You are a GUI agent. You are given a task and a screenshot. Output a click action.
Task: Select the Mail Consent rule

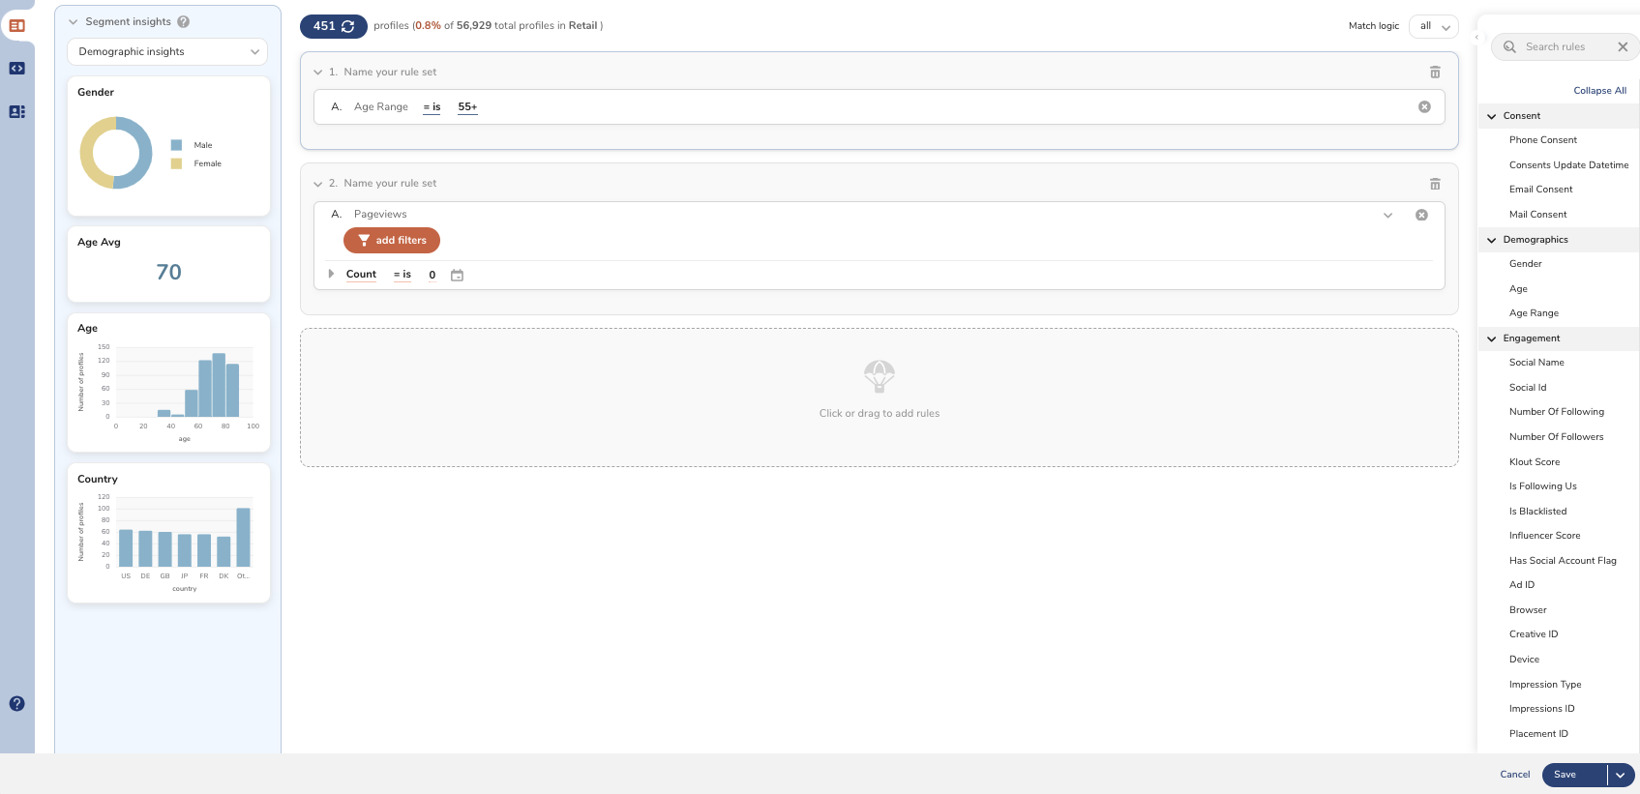(1538, 215)
